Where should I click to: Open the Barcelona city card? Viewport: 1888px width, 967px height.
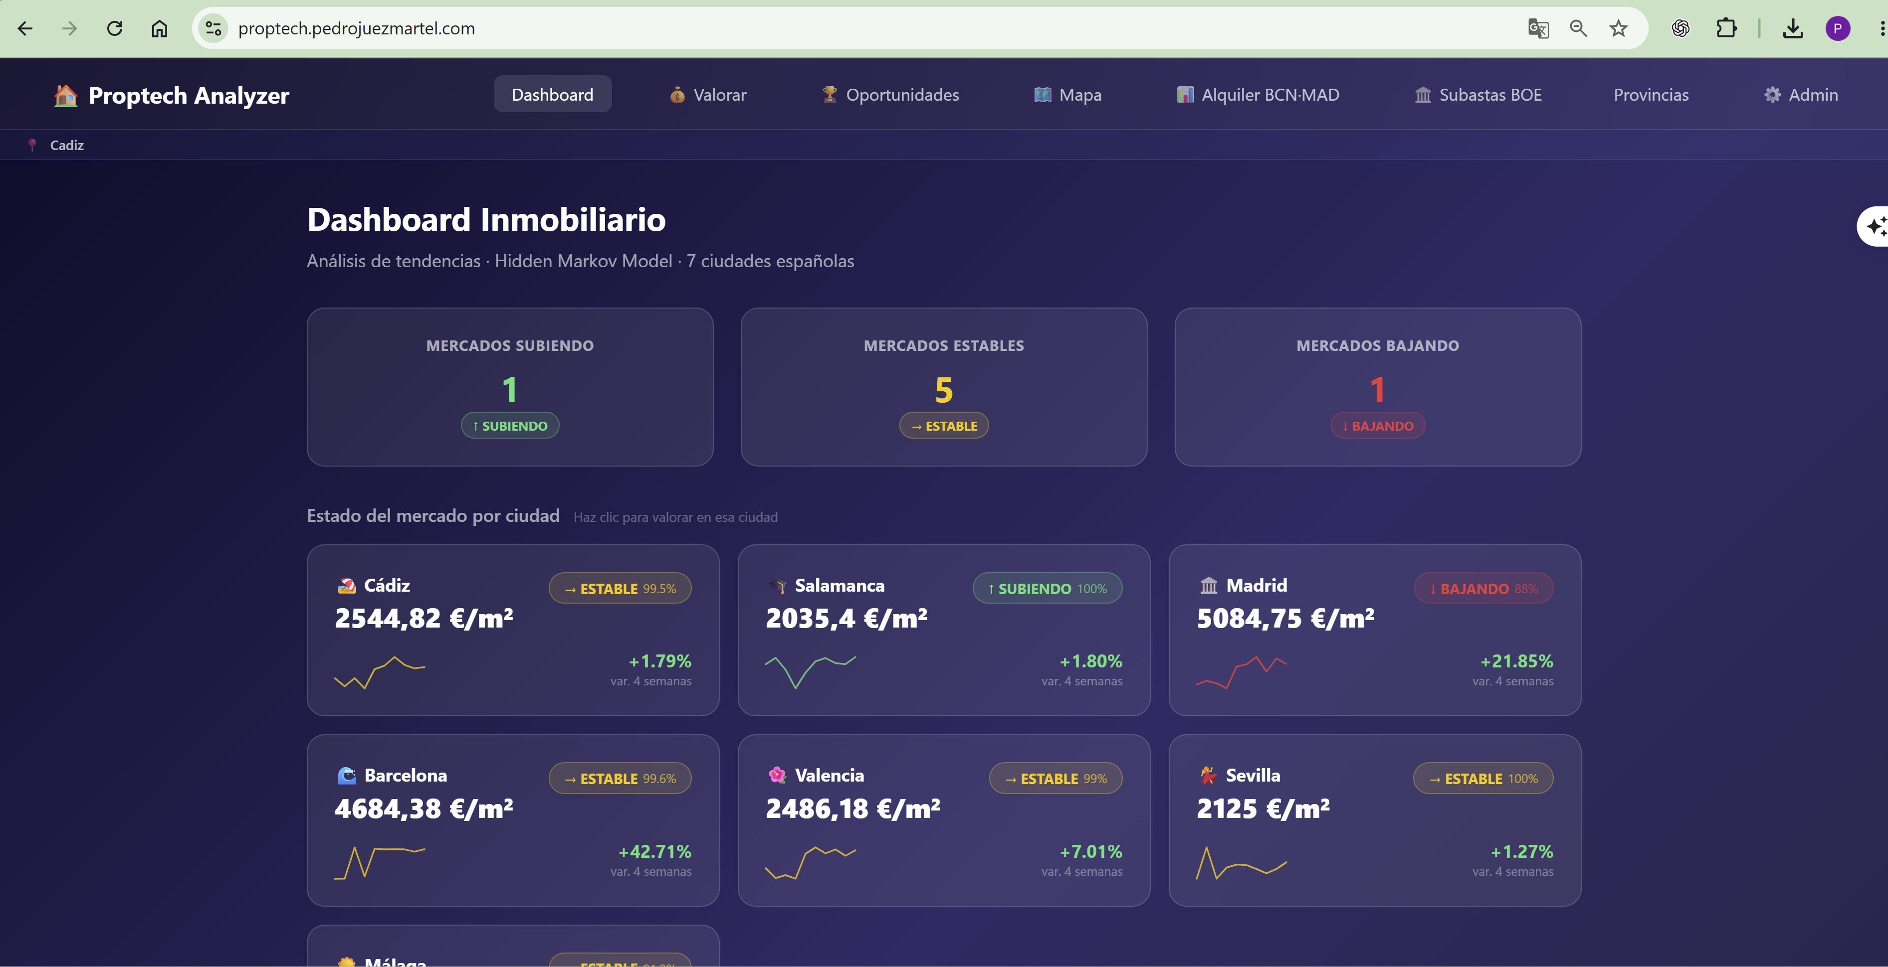513,820
